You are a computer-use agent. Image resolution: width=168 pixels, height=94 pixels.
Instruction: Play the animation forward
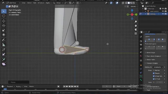point(72,86)
